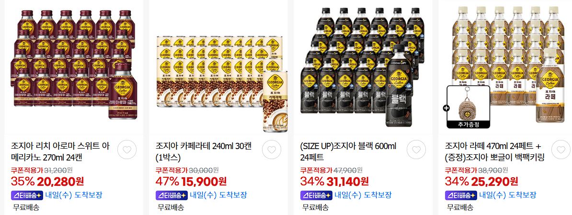Open title link 조지아 리치 아로마 스위트 아메리카노

(x=61, y=152)
